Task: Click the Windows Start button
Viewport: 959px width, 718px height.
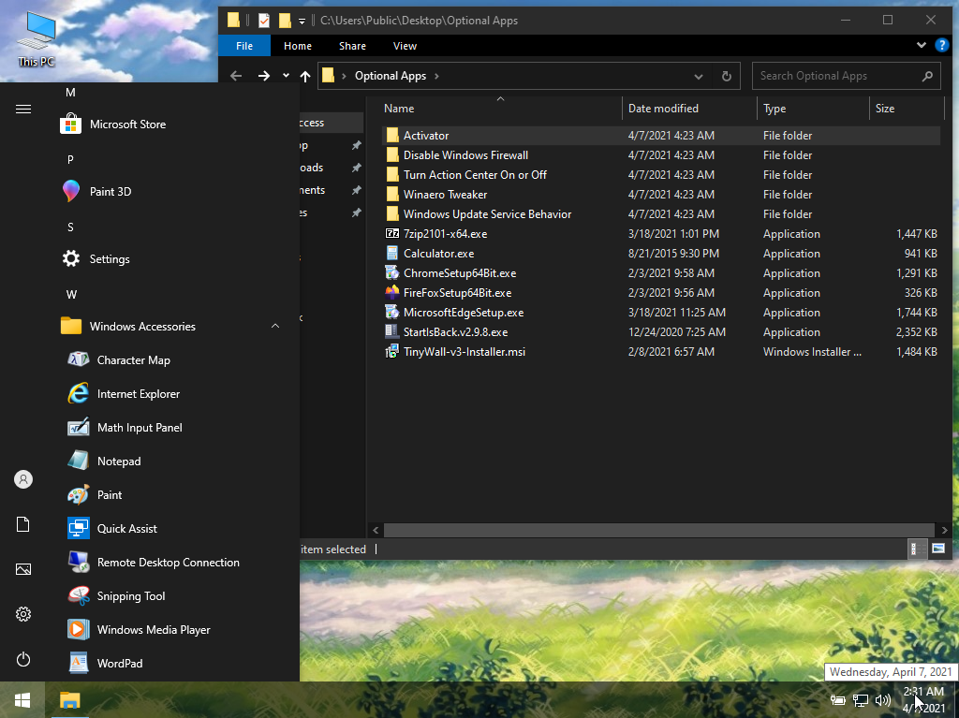Action: tap(22, 699)
